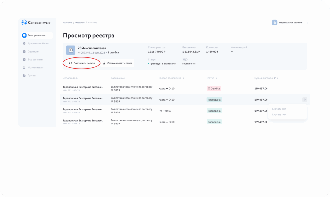
Task: Sort by Сумма выплаты column
Action: (x=277, y=78)
